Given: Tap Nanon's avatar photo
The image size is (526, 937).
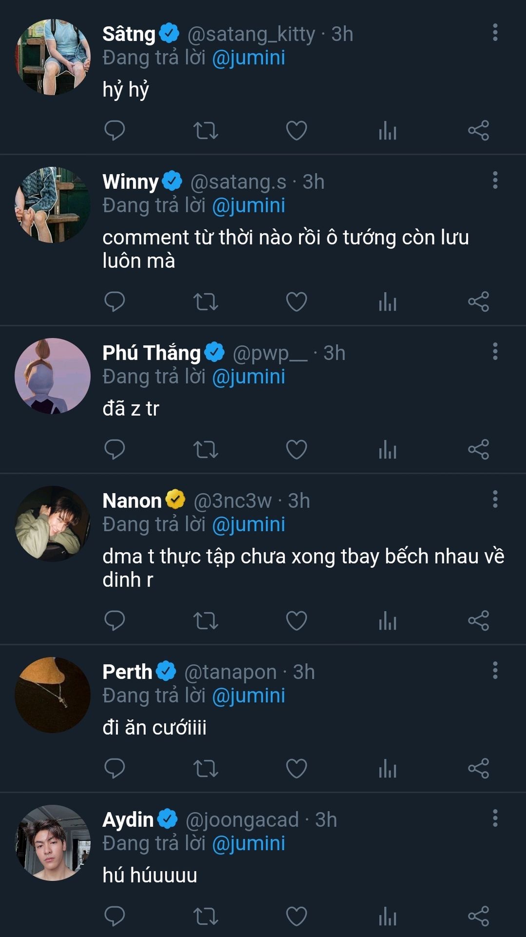Looking at the screenshot, I should 53,524.
